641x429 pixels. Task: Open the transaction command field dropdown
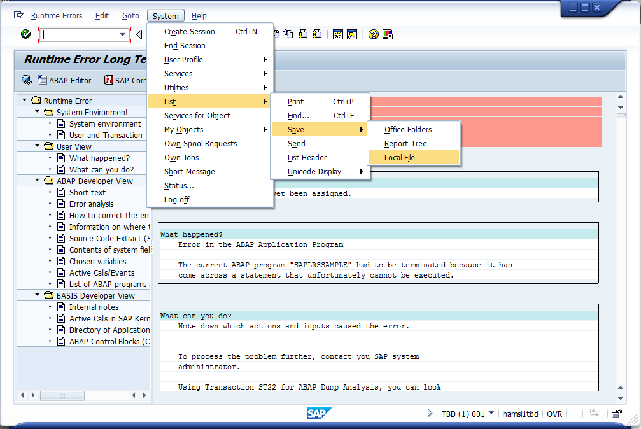coord(123,34)
